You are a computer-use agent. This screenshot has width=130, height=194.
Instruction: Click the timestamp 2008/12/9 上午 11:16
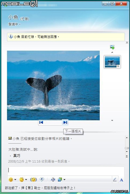24,162
